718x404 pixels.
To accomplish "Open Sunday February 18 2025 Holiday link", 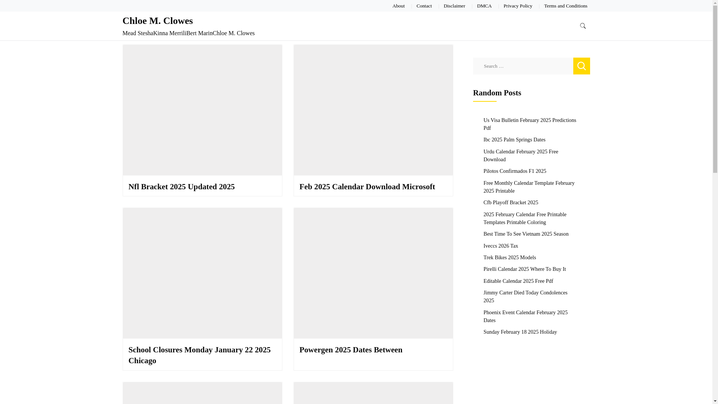I will pos(520,332).
